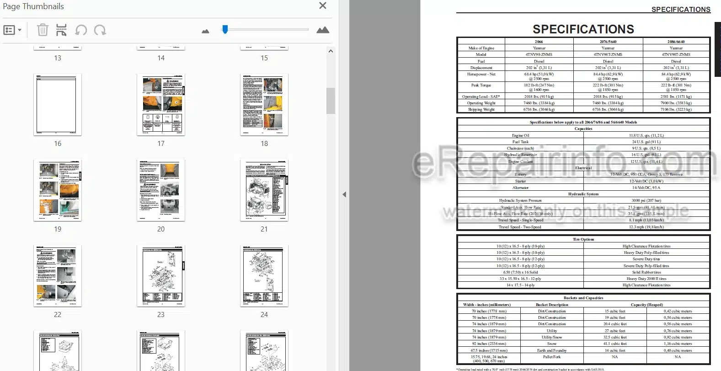Screen dimensions: 721x371
Task: Click the 'Earth and Foundry' bucket entry
Action: pos(552,350)
